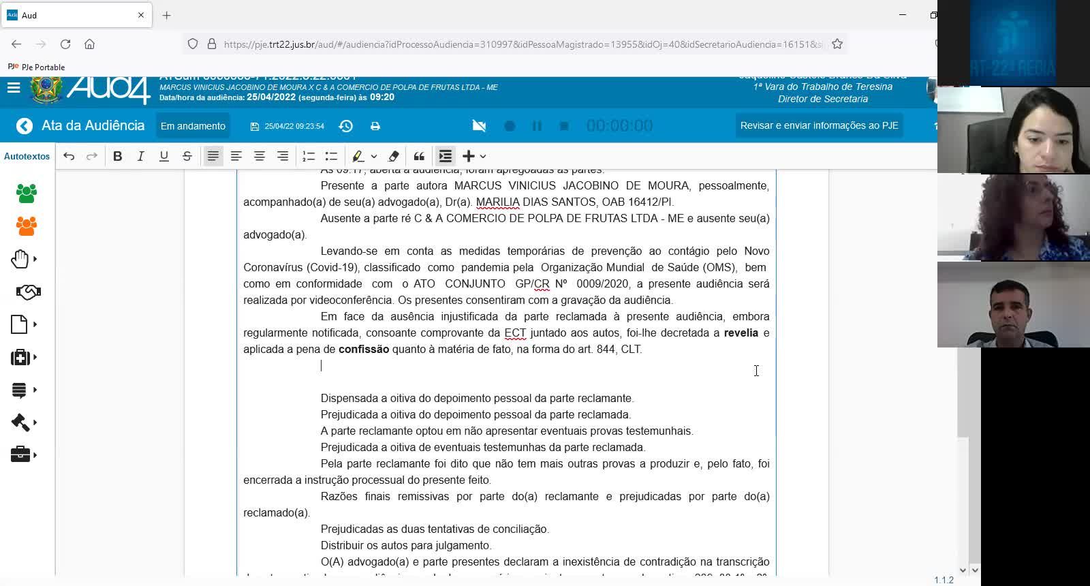Pause the recording

coord(537,126)
